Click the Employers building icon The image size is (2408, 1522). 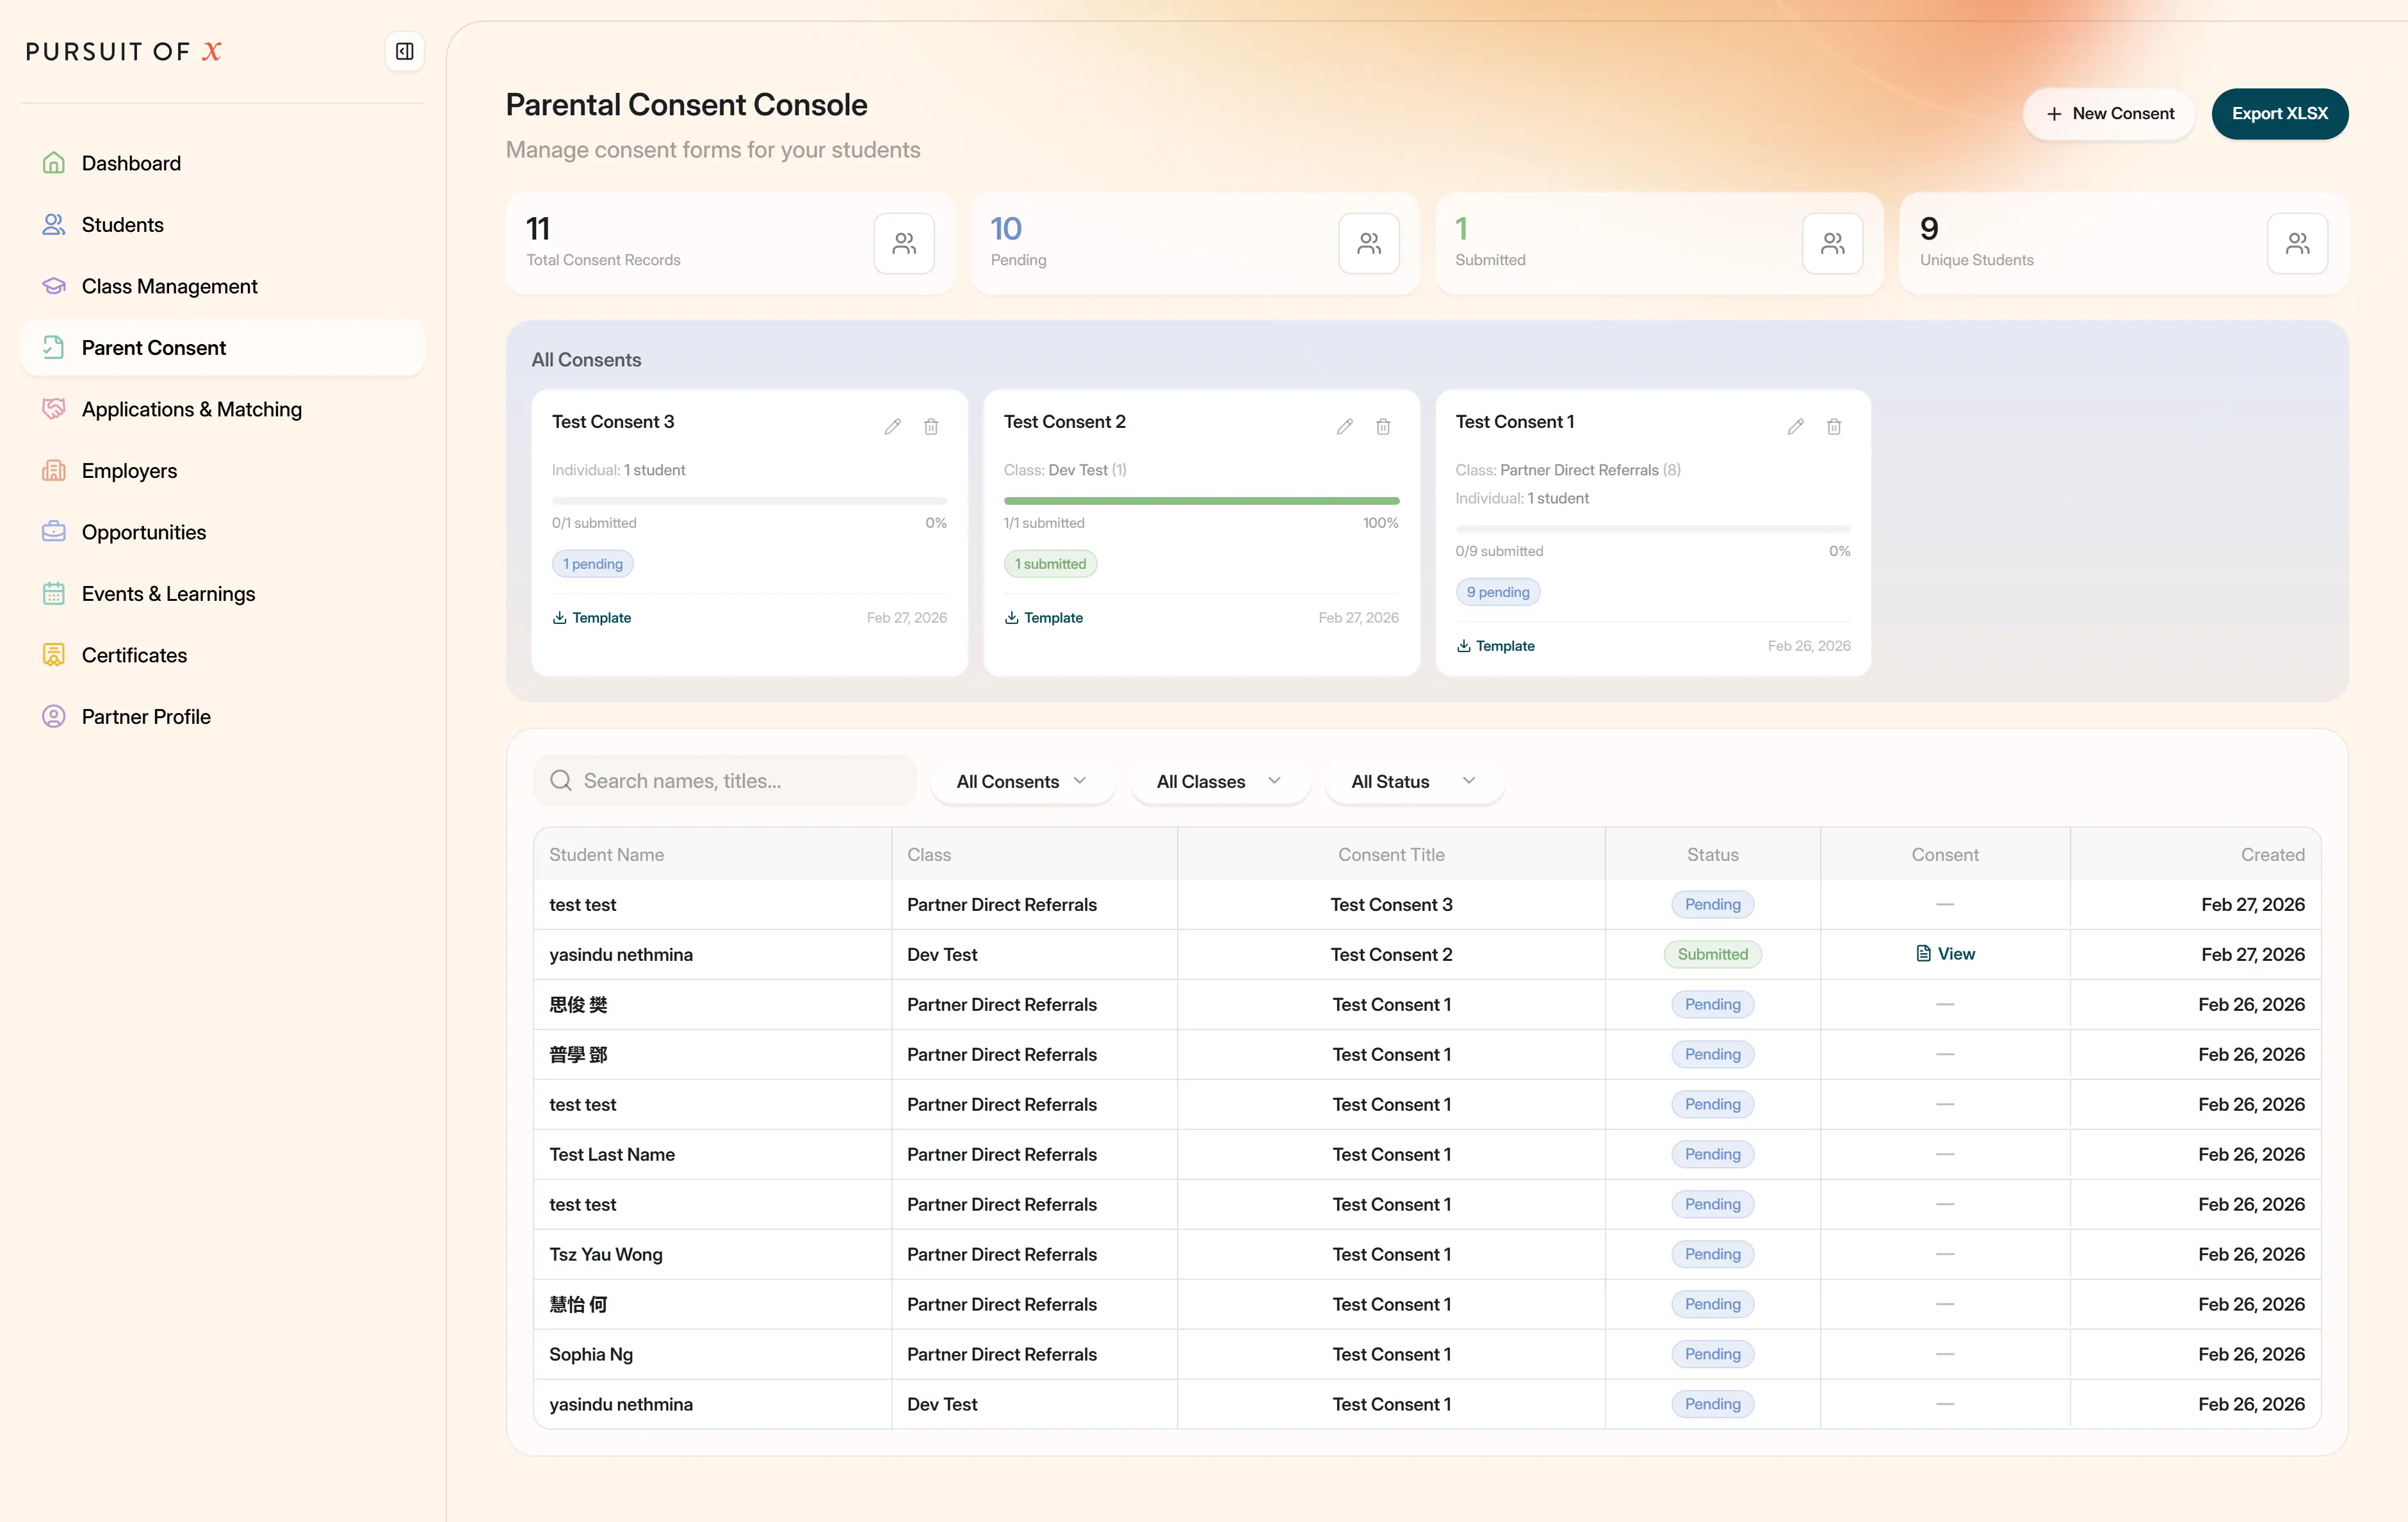click(54, 470)
